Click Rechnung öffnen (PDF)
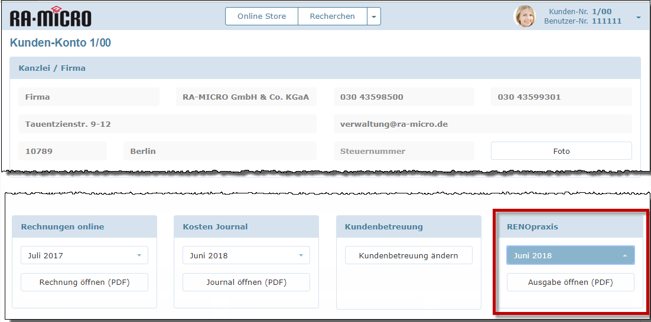The height and width of the screenshot is (322, 651). point(84,282)
